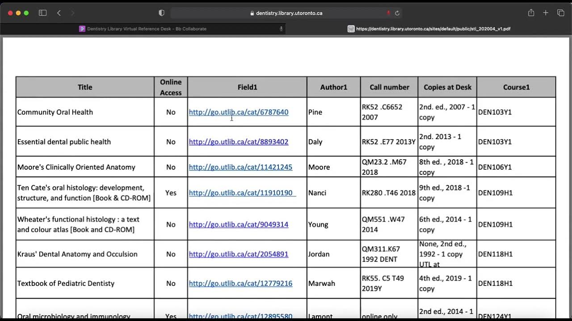Select the title Textbook of Pediatric Dentisty
This screenshot has width=572, height=321.
(x=66, y=284)
